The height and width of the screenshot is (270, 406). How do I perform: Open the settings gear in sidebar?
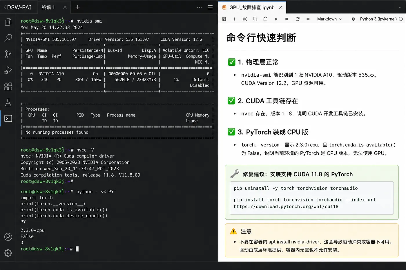(8, 253)
